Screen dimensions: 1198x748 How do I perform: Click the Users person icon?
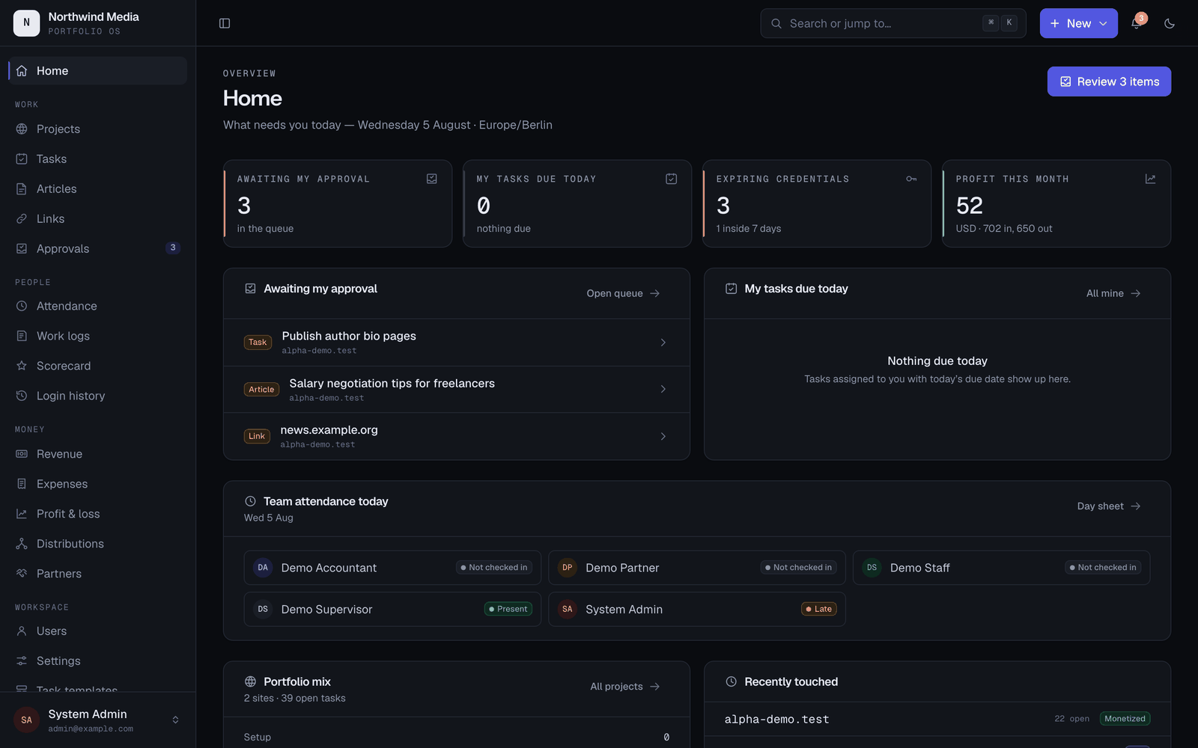pos(22,631)
